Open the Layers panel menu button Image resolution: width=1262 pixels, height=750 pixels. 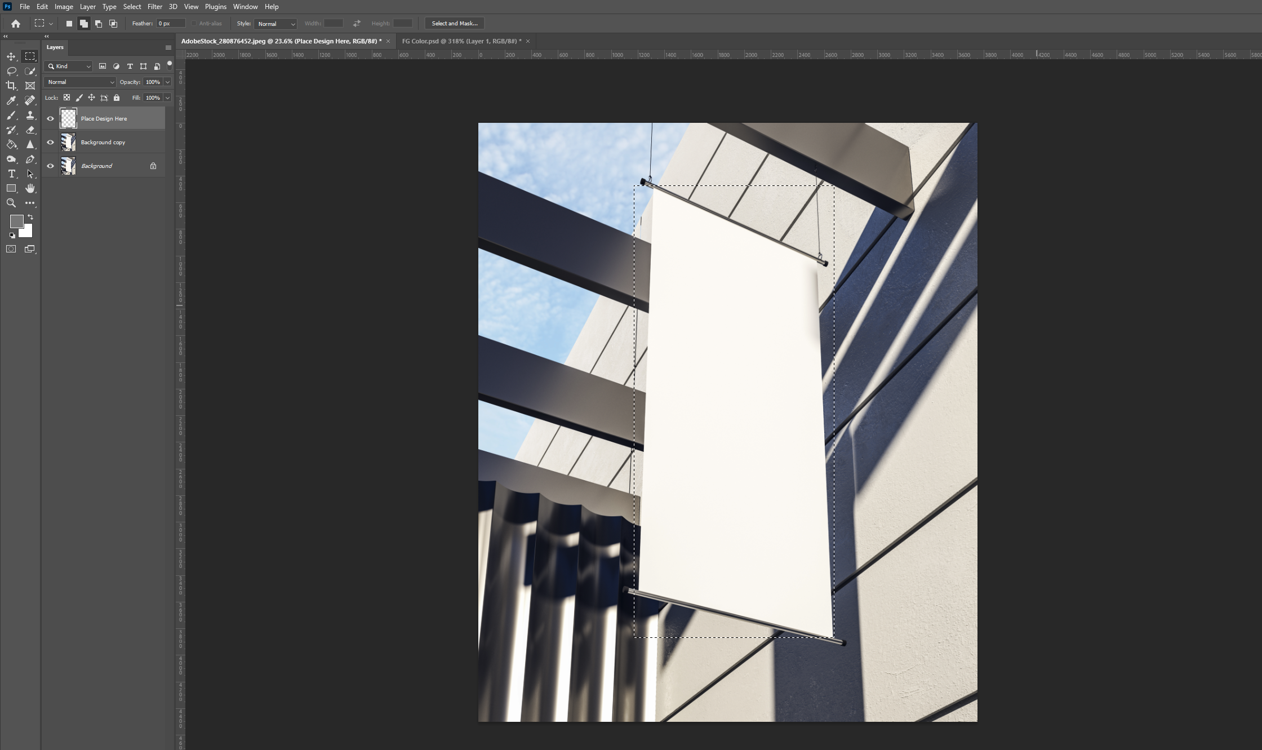pos(168,47)
